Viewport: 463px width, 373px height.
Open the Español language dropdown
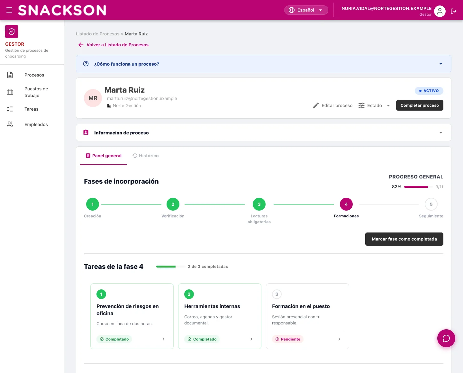pos(306,10)
